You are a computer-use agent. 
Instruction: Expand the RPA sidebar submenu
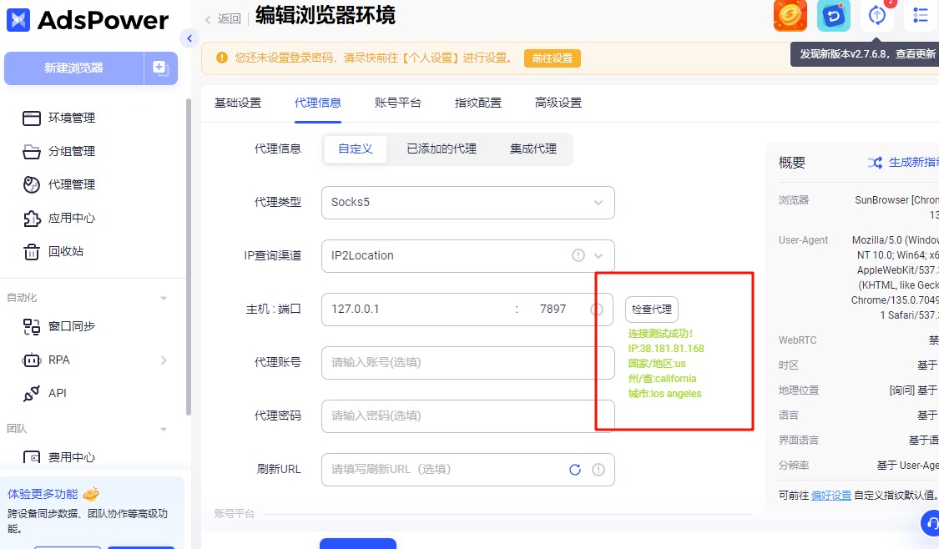pyautogui.click(x=164, y=360)
